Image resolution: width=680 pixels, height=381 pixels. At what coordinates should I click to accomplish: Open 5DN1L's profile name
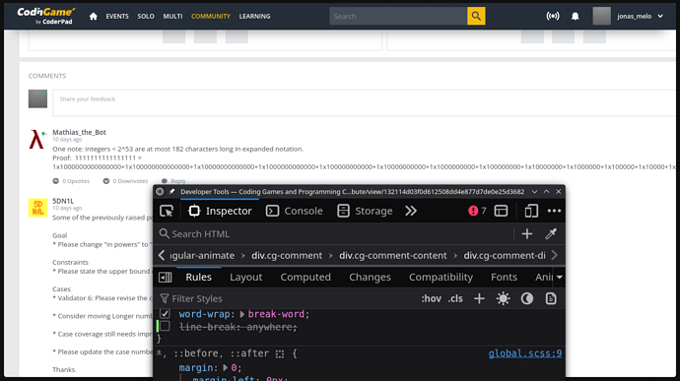[63, 201]
